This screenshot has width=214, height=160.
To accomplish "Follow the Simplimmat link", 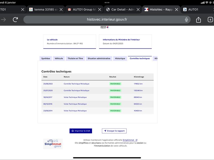I will coord(130,140).
